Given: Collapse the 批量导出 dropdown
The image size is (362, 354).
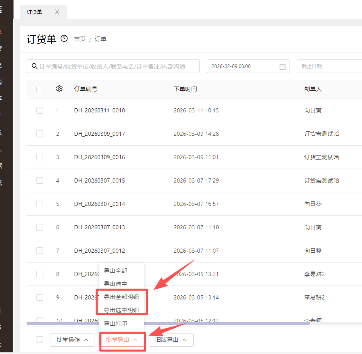Looking at the screenshot, I should coord(122,340).
